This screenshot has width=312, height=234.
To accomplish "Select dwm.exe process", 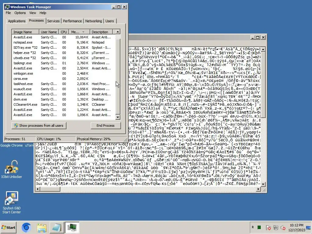I will tap(64, 99).
